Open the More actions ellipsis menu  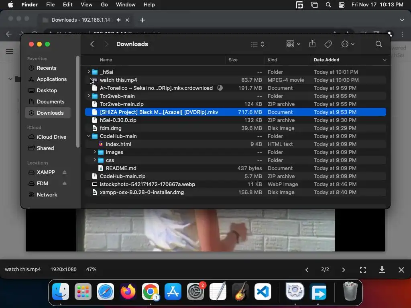348,44
